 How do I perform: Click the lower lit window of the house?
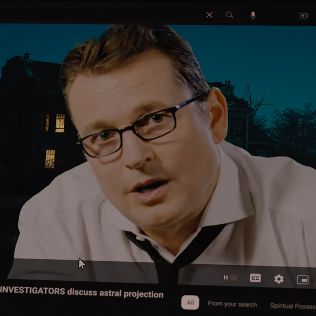[50, 159]
